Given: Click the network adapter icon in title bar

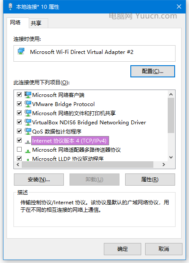Looking at the screenshot, I should tap(10, 7).
